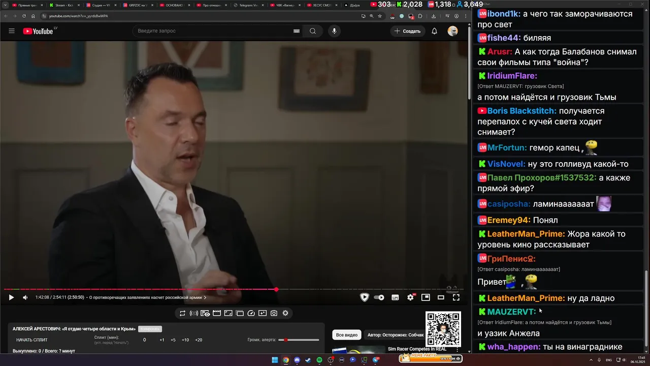The width and height of the screenshot is (650, 366).
Task: Start voice search with microphone icon
Action: tap(334, 31)
